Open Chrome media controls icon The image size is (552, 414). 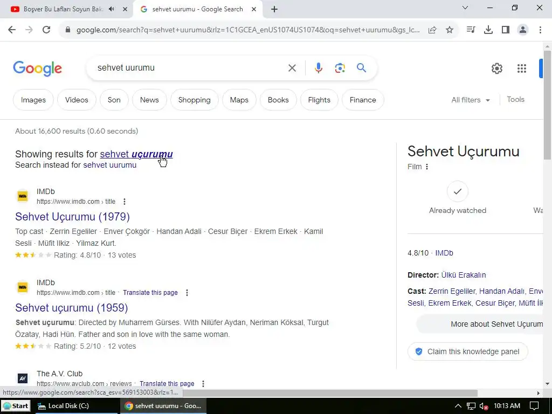[x=471, y=30]
